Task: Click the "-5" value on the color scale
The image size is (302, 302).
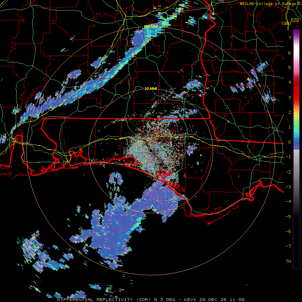Action: [288, 217]
